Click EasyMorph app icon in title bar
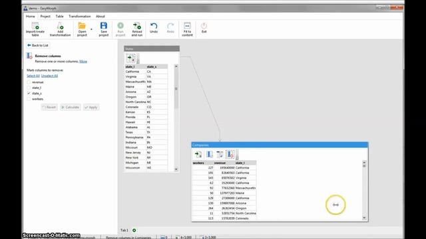Screen dimensions: 426x239 [x=25, y=9]
